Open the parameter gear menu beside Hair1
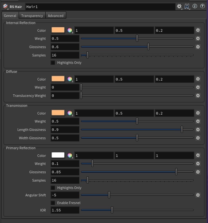Viewport: 208px width, 223px height. coord(179,6)
